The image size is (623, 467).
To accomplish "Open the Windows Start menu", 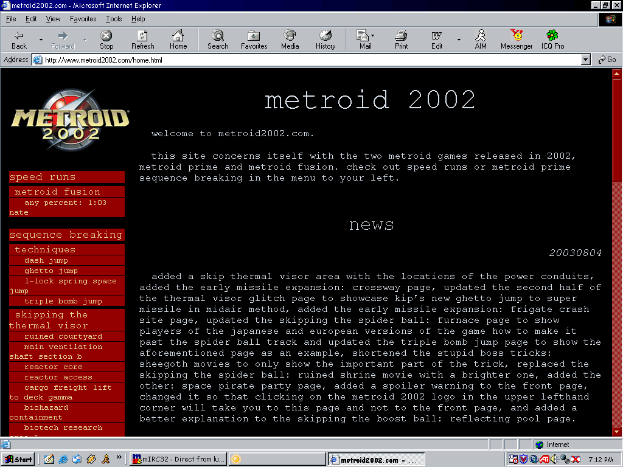I will 18,460.
